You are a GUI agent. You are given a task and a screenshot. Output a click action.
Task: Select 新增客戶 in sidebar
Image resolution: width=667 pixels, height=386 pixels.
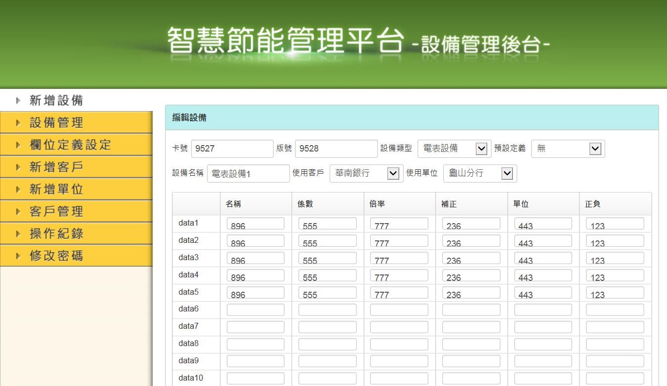[76, 167]
